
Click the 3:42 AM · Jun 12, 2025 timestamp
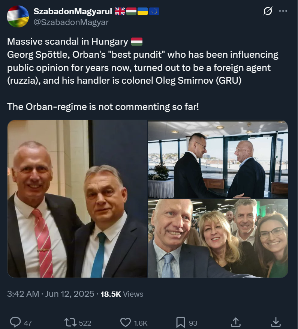point(51,294)
